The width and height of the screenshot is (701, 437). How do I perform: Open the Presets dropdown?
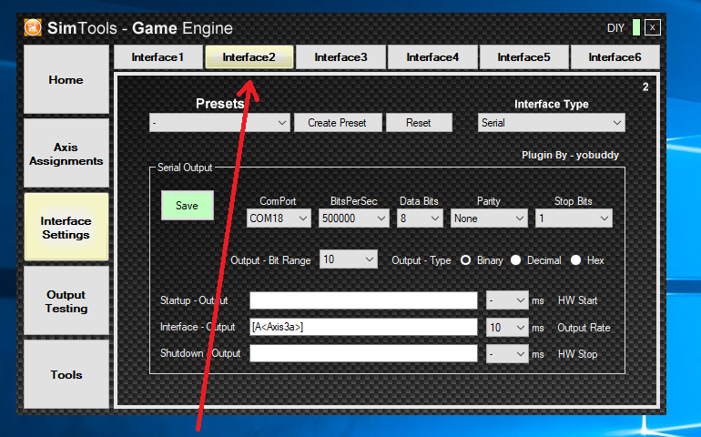pyautogui.click(x=219, y=123)
